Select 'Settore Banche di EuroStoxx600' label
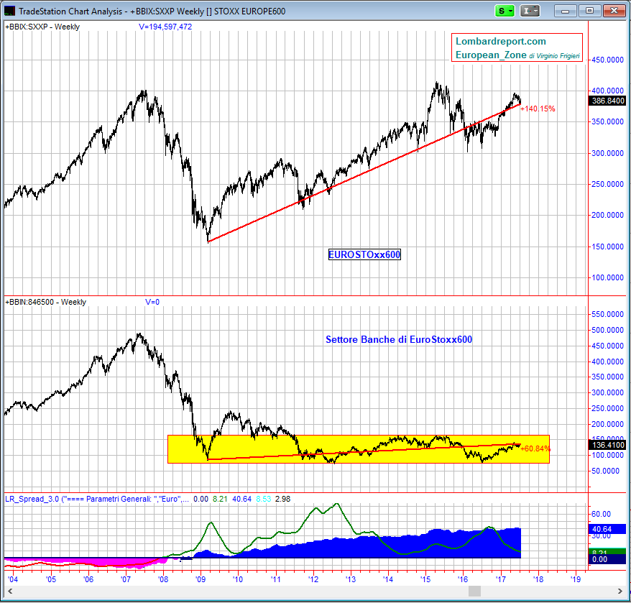 (x=399, y=339)
